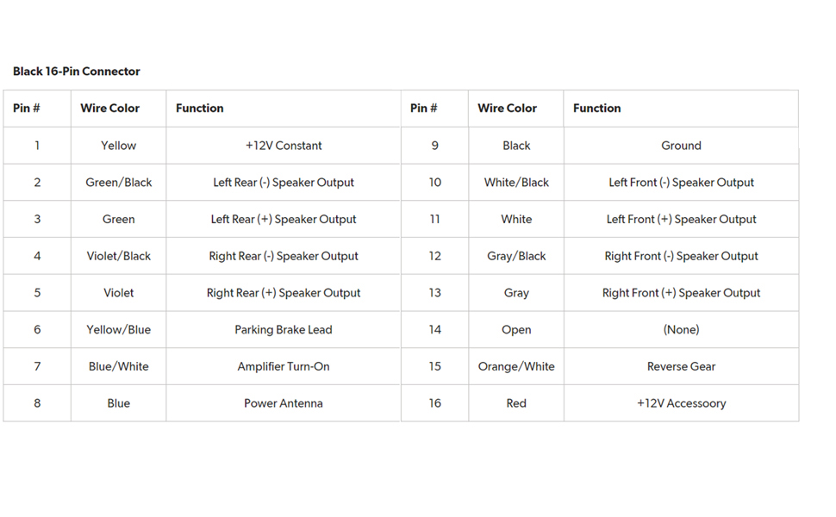Image resolution: width=836 pixels, height=517 pixels.
Task: Select the Green/Black wire color cell
Action: (118, 183)
